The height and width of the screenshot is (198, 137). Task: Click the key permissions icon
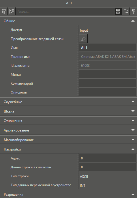(134, 11)
